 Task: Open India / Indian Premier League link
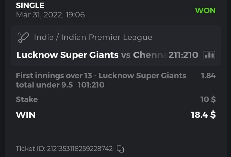93,37
